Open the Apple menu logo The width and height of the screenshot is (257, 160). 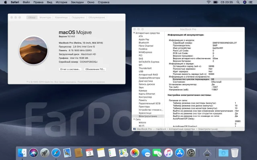pos(5,2)
